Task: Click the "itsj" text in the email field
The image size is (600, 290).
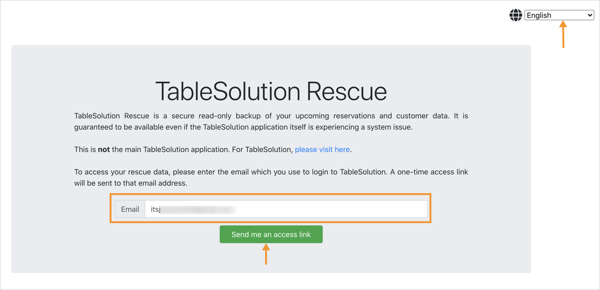Action: tap(156, 210)
